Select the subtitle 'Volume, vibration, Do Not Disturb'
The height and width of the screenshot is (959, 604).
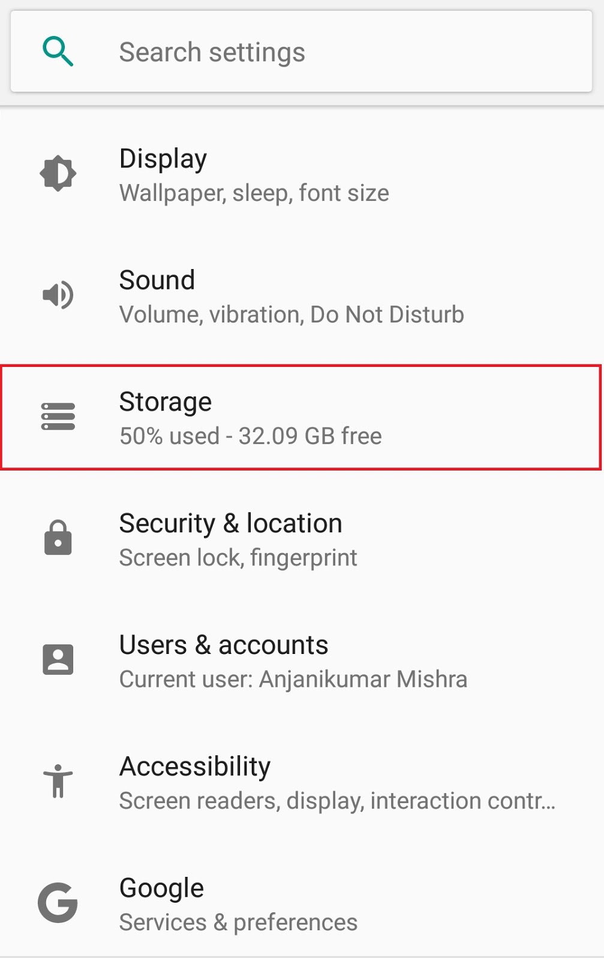[292, 314]
